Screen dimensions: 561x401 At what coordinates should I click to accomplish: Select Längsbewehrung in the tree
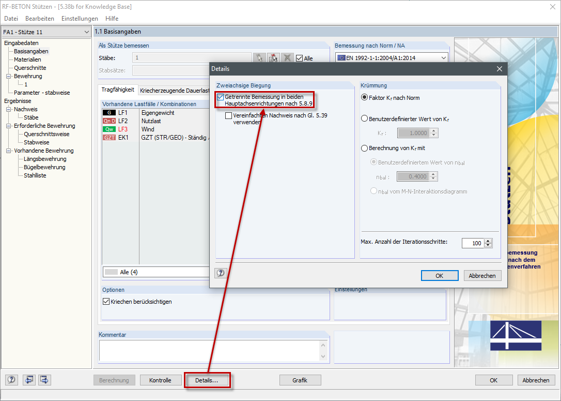(45, 159)
